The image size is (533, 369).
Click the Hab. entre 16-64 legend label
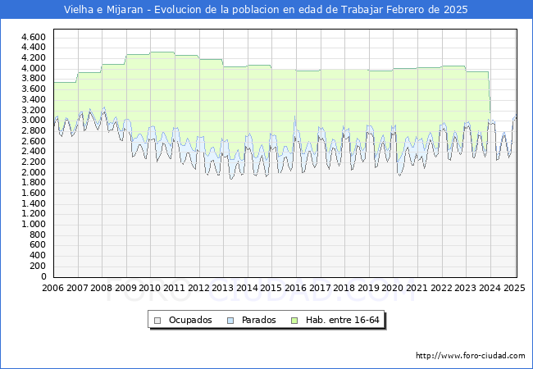click(342, 320)
